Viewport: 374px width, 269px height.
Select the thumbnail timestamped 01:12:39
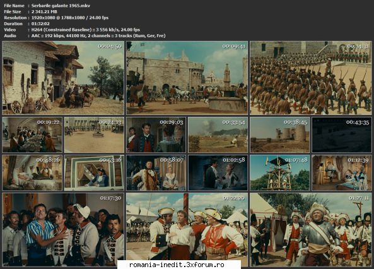pos(342,173)
